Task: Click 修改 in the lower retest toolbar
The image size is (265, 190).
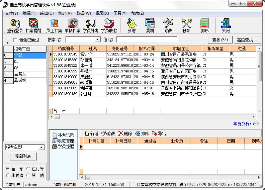Action: point(108,134)
